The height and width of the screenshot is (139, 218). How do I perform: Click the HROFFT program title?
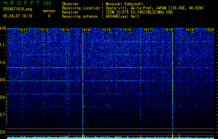point(21,3)
